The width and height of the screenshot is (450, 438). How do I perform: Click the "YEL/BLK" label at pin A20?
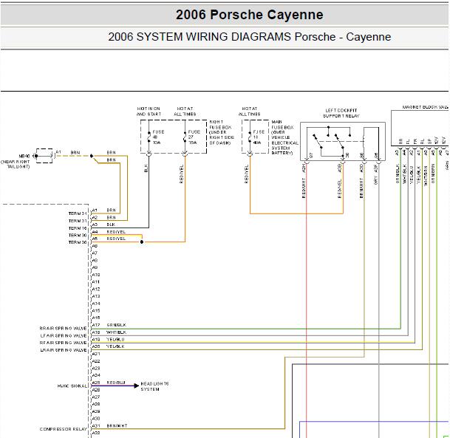point(115,346)
